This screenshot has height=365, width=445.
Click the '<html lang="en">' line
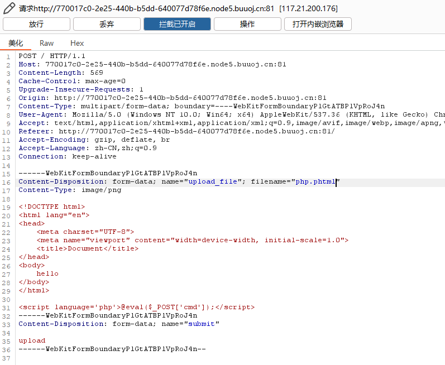click(54, 215)
